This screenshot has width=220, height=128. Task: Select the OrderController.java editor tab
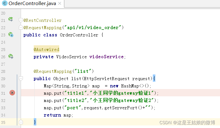pos(32,3)
